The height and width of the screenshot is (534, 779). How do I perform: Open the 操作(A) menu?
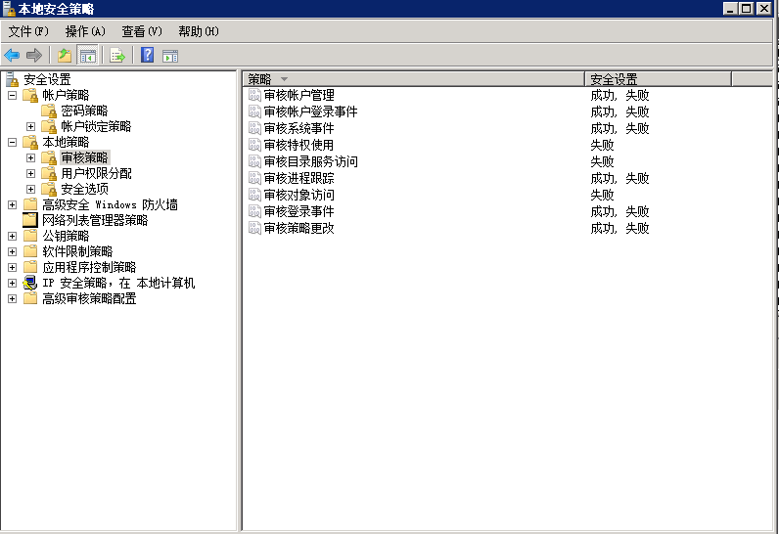click(x=84, y=31)
